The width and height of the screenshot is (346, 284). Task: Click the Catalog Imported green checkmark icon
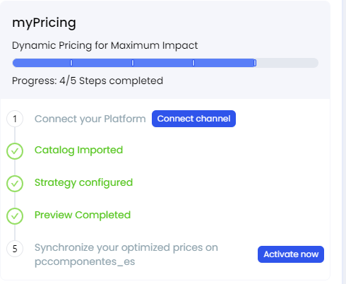click(15, 151)
